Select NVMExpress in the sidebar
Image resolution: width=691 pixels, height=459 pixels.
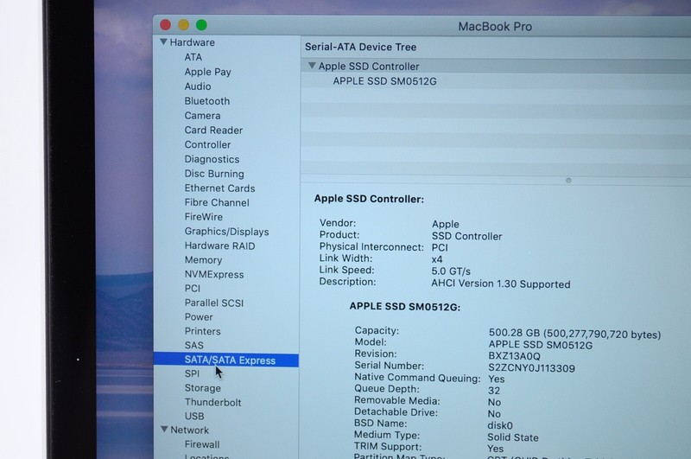coord(214,274)
